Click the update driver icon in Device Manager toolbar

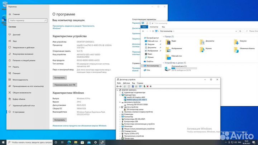[x=144, y=86]
